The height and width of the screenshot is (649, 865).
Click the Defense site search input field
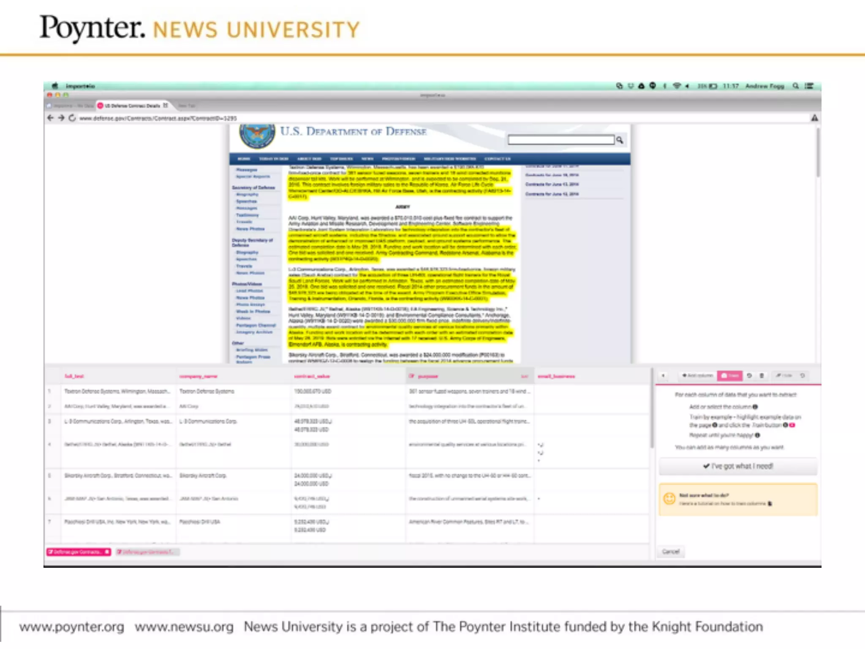(x=560, y=140)
